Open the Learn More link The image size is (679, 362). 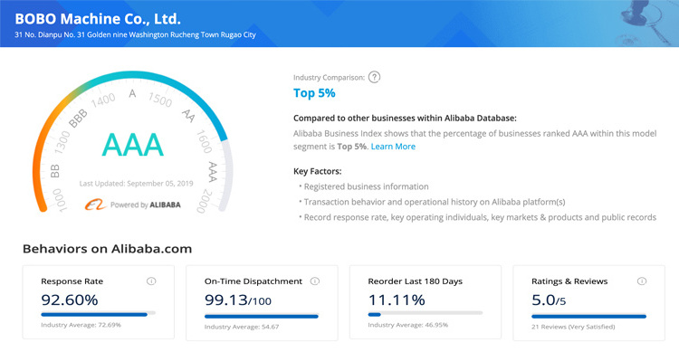click(x=393, y=147)
